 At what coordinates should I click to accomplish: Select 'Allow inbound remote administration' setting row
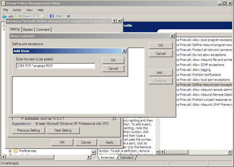coord(204,90)
